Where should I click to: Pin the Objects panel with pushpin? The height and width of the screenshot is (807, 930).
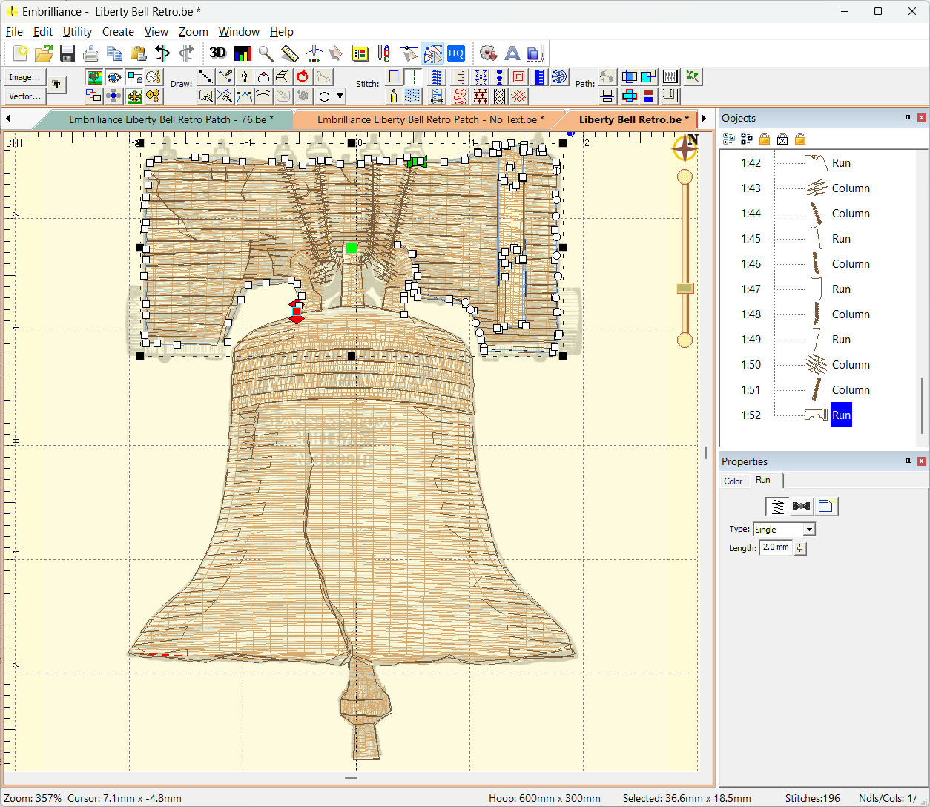(908, 118)
